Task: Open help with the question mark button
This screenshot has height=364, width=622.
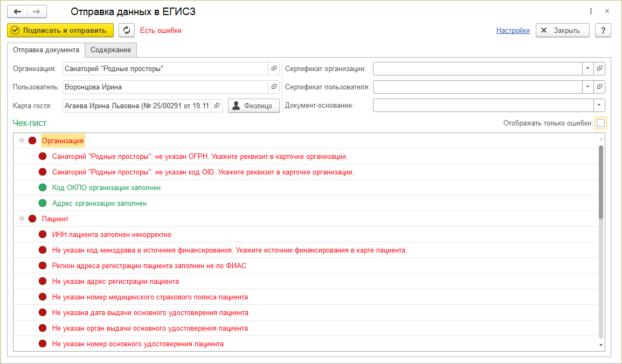Action: [603, 31]
